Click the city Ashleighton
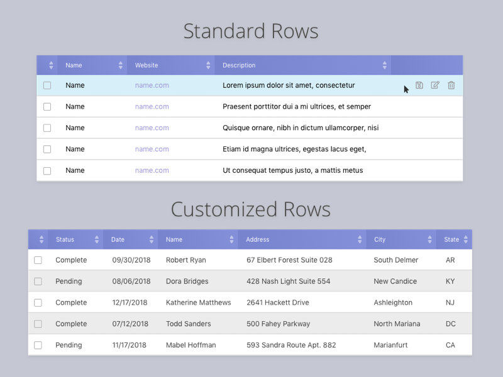This screenshot has width=503, height=377. (x=393, y=303)
